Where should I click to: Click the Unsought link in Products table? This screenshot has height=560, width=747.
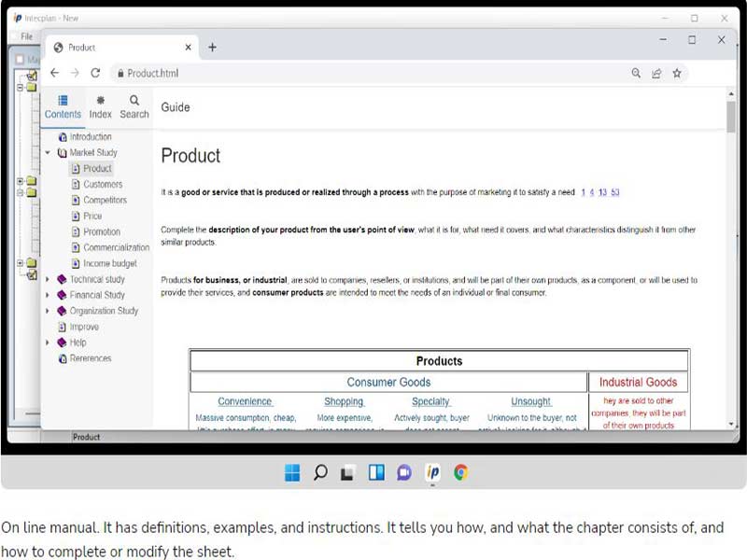[531, 401]
